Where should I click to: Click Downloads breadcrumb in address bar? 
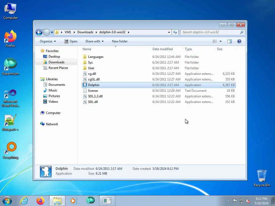point(85,32)
